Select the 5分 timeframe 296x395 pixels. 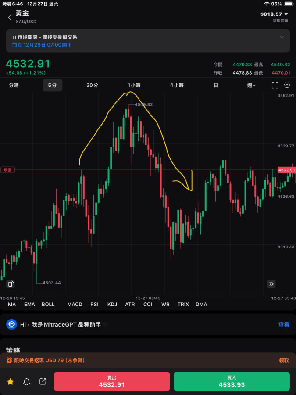click(x=52, y=86)
